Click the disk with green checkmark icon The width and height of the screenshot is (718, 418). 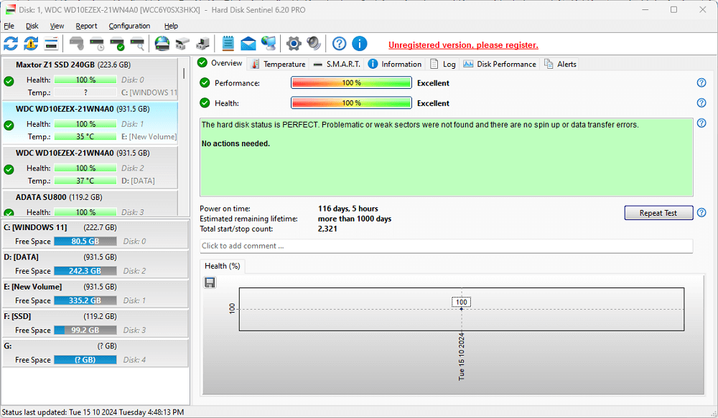(117, 44)
